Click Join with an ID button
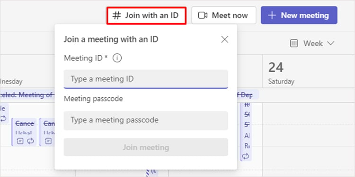The width and height of the screenshot is (355, 177). pyautogui.click(x=146, y=16)
